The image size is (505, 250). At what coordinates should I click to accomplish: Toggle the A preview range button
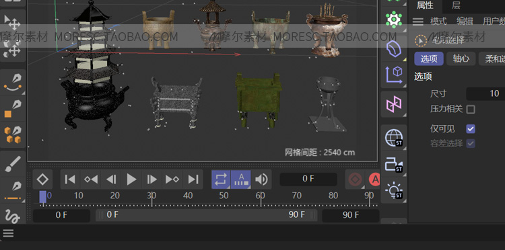(241, 179)
